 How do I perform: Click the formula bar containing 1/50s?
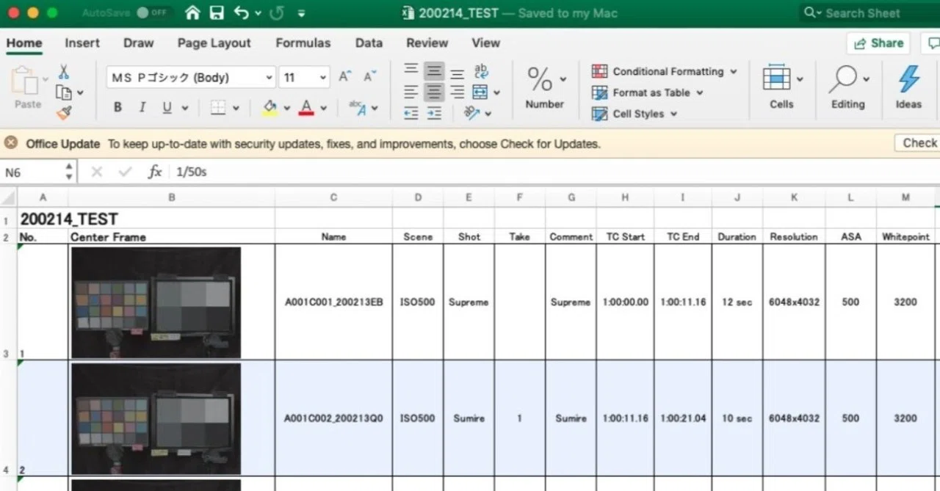[554, 172]
